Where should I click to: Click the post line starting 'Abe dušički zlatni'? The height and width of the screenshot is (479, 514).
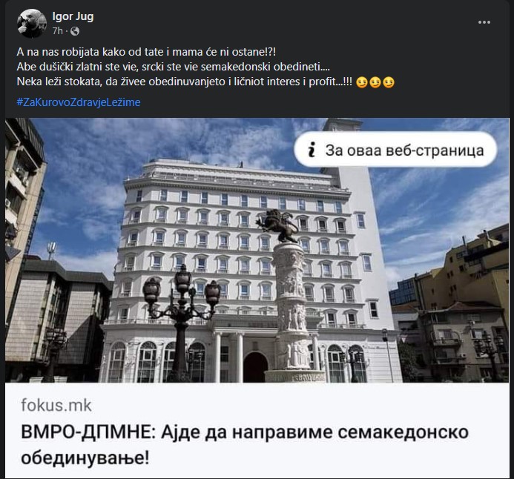coord(173,67)
